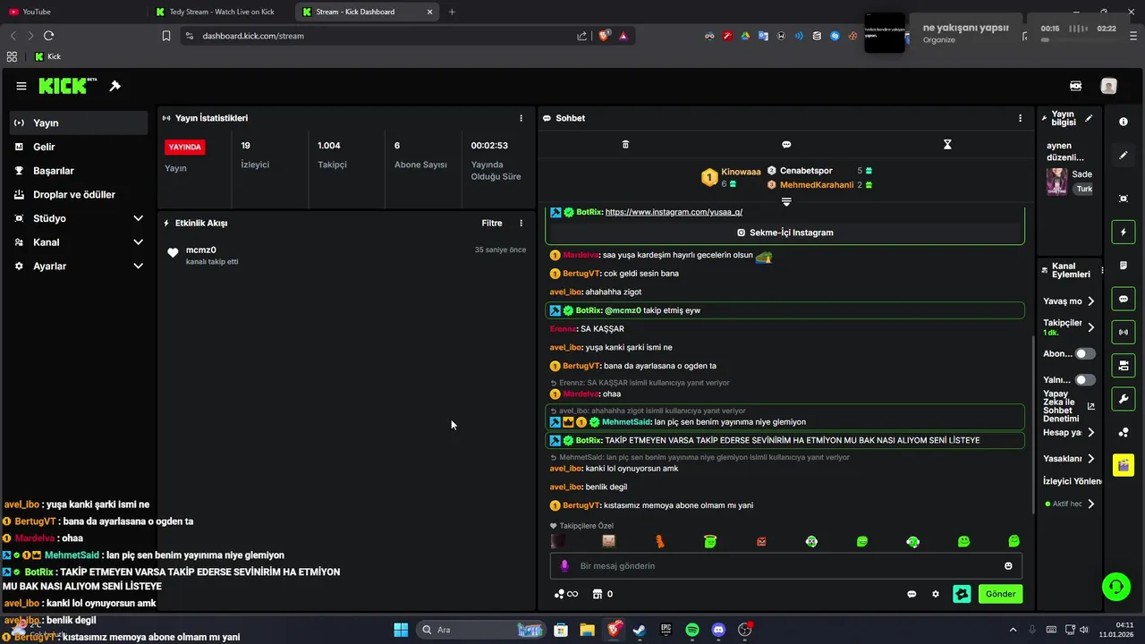Viewport: 1145px width, 644px height.
Task: Click the green headset support button
Action: (1115, 587)
